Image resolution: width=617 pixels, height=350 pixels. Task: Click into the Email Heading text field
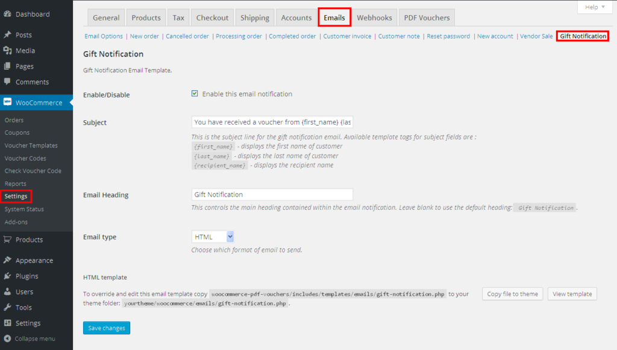(272, 195)
